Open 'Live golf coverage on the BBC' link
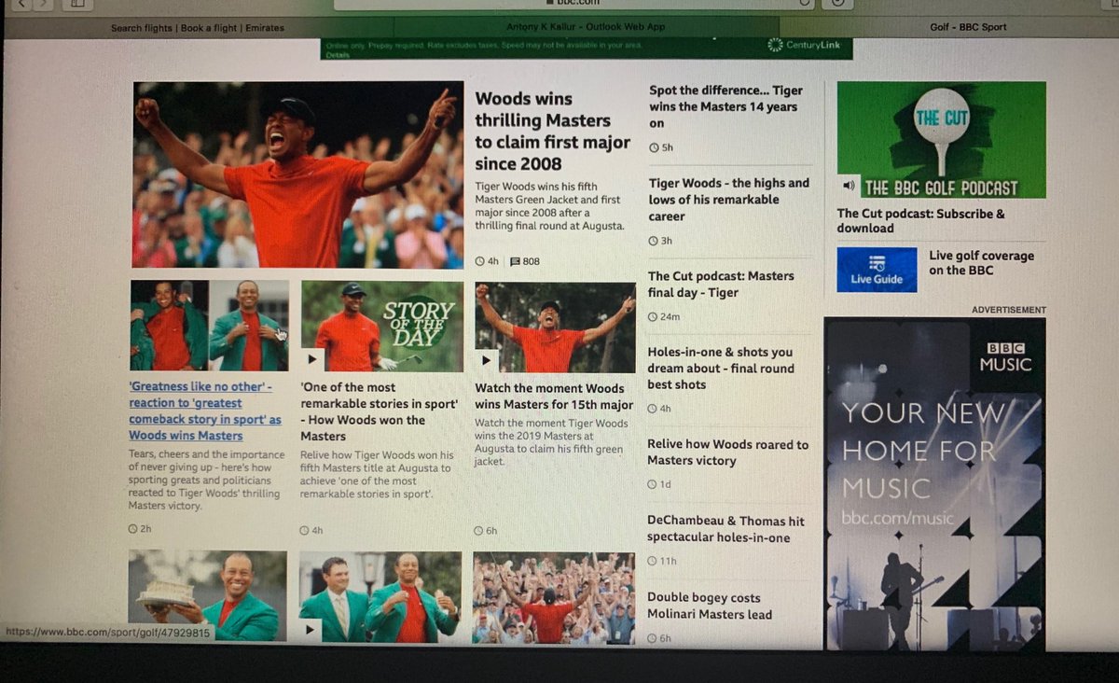 (981, 262)
